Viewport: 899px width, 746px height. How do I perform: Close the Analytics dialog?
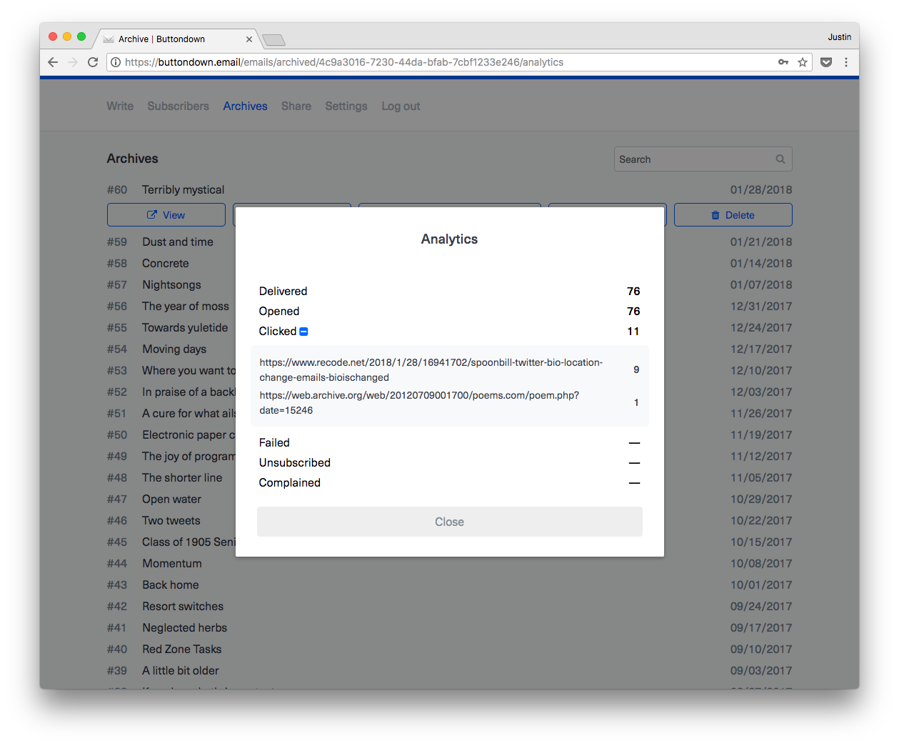(x=449, y=522)
